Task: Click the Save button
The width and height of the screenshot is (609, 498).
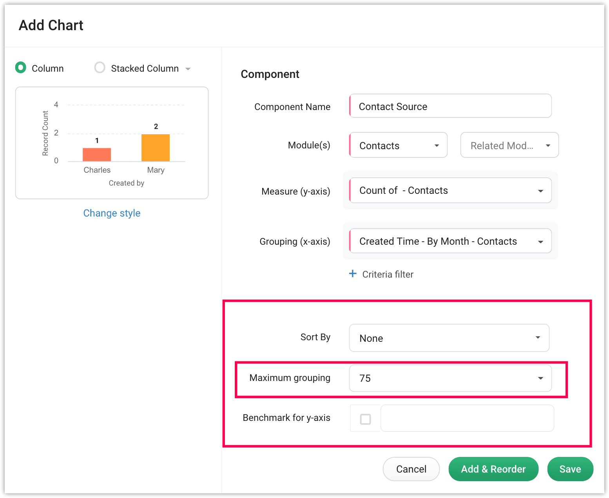Action: pyautogui.click(x=570, y=469)
